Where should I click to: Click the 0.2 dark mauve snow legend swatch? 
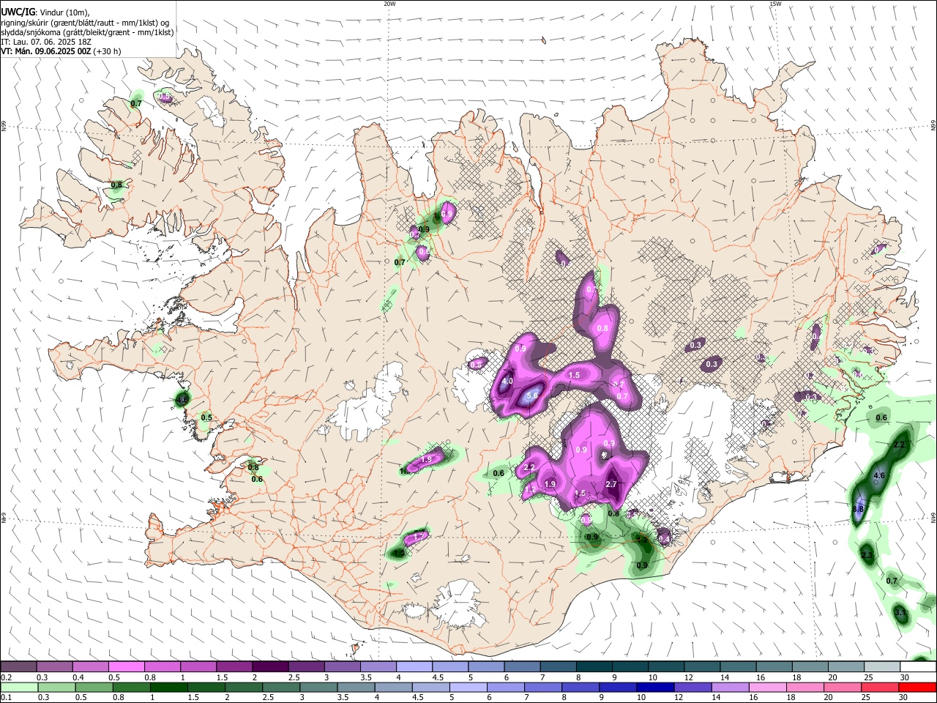click(18, 667)
